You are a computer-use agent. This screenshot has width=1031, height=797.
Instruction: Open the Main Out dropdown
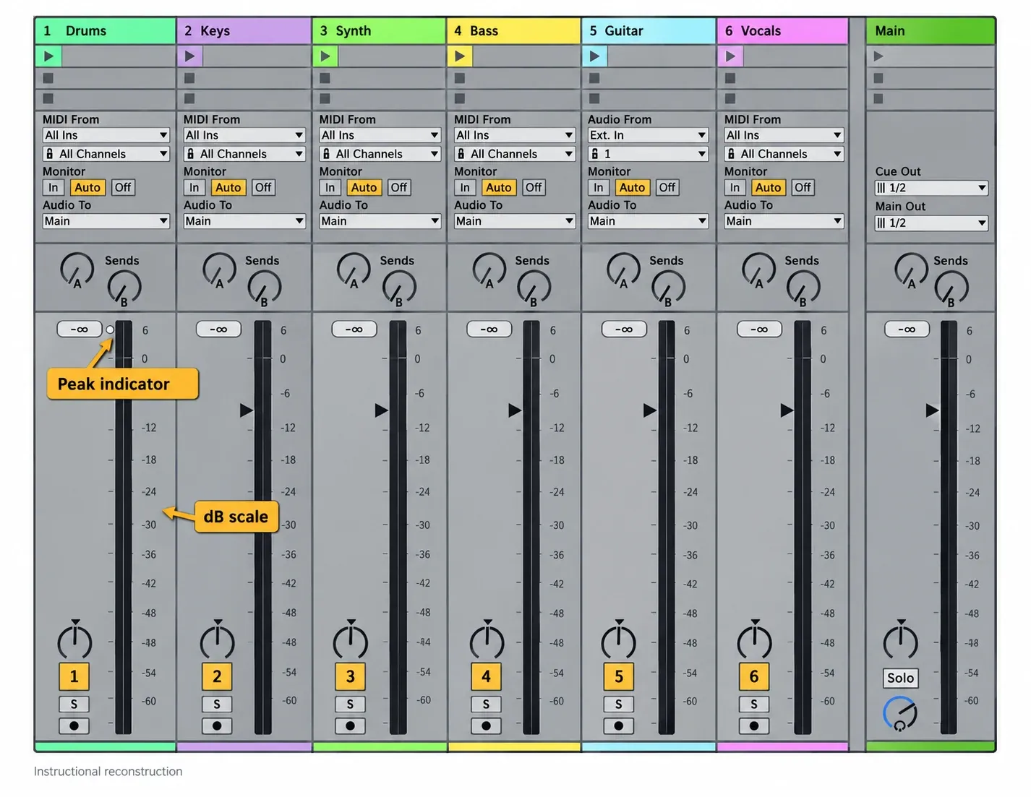coord(931,223)
